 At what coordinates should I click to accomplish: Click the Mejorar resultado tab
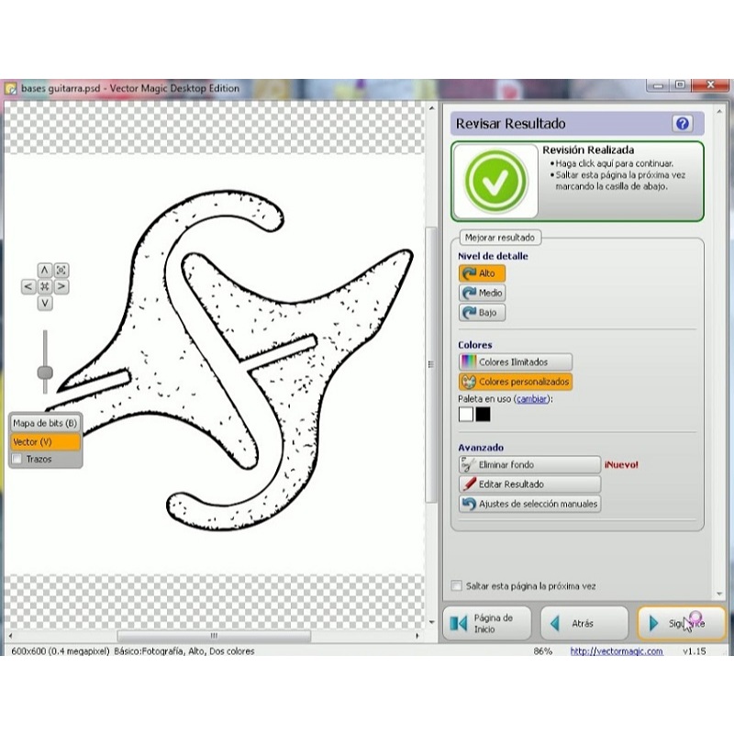point(499,238)
